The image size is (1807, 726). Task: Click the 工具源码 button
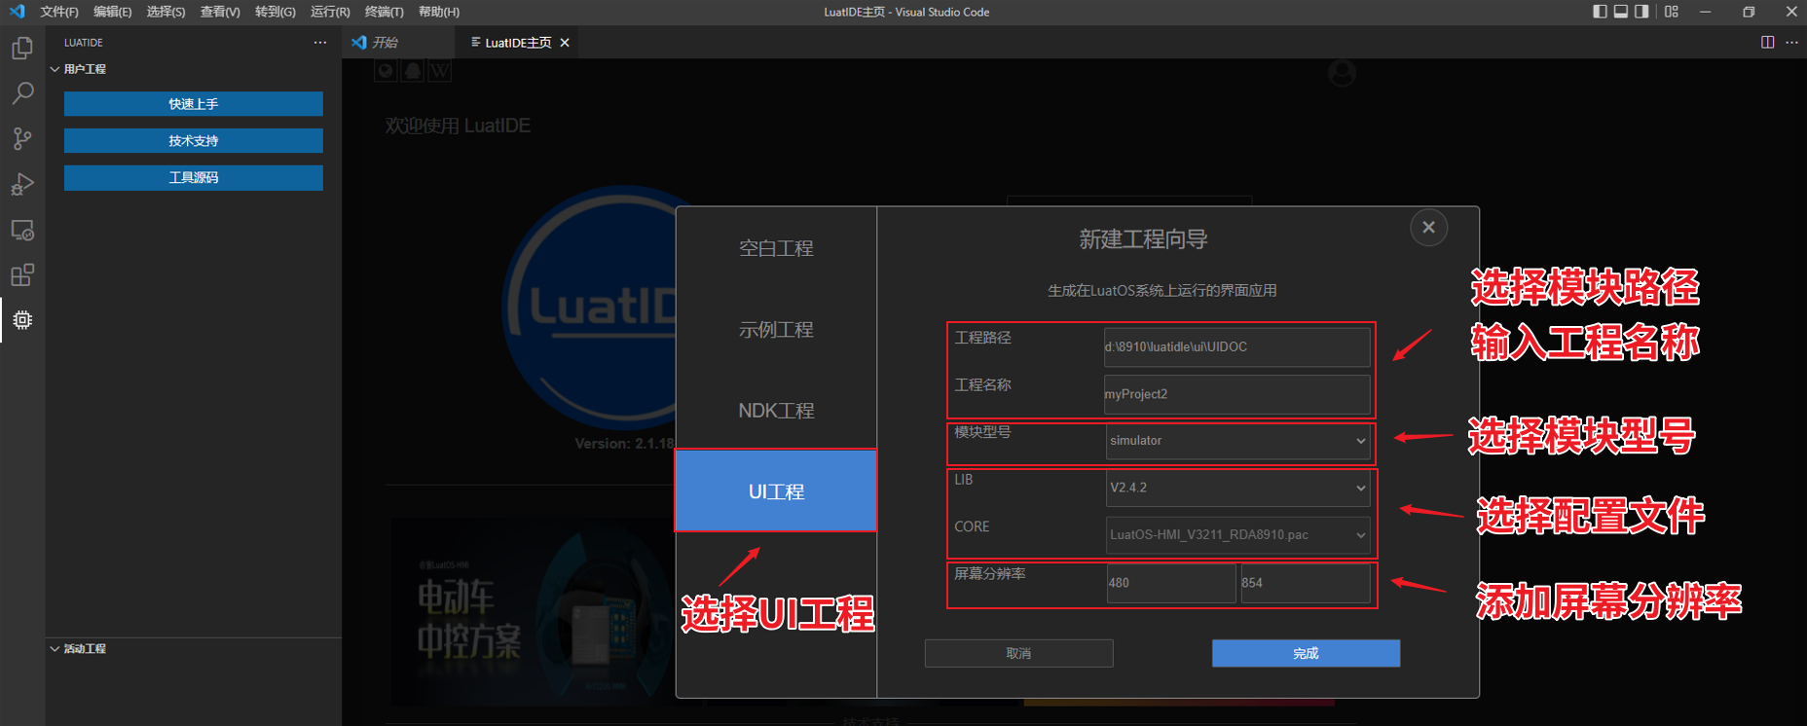[x=194, y=178]
